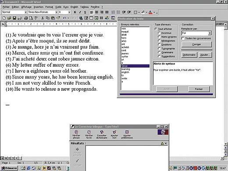Select the Suggestions error type
The height and width of the screenshot is (171, 228).
tap(159, 56)
